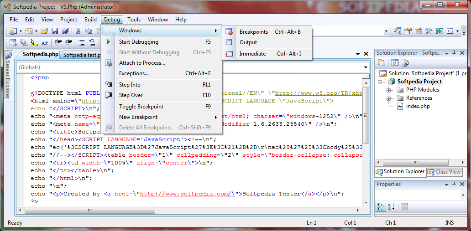Click the Cut scissors icon

point(78,31)
